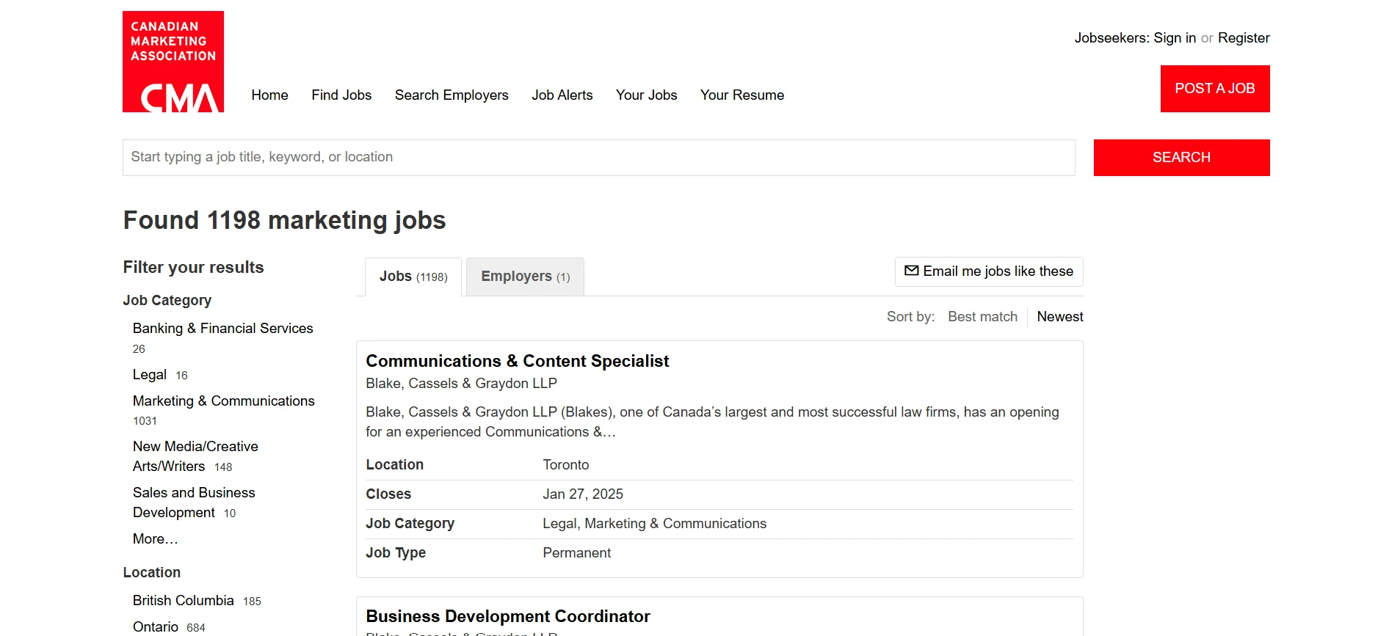The height and width of the screenshot is (636, 1389).
Task: Filter by New Media/Creative Arts/Writers
Action: [x=195, y=456]
